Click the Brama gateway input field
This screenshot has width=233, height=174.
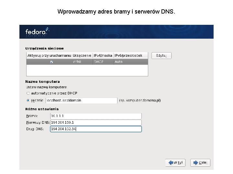96,116
